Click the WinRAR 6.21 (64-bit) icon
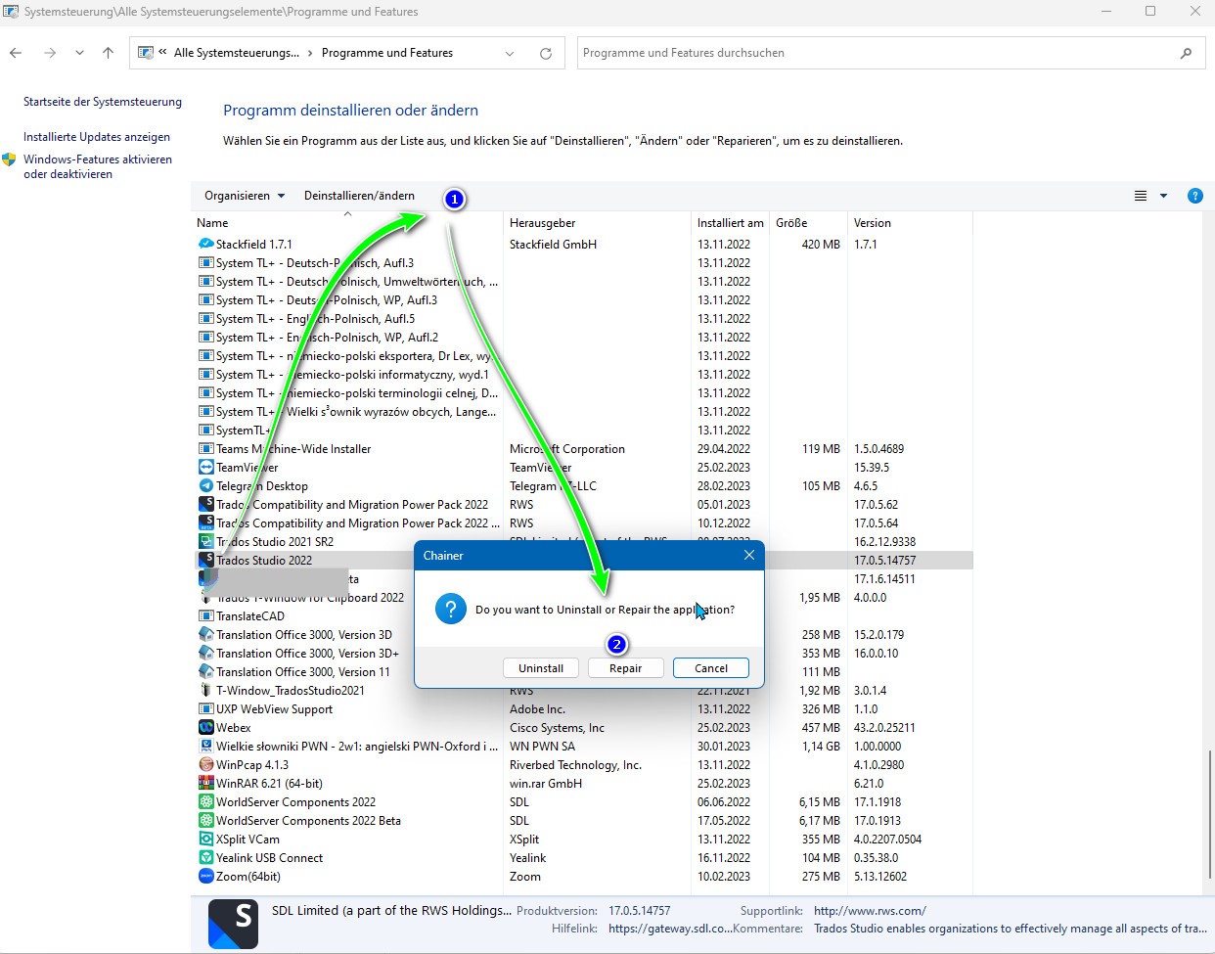The height and width of the screenshot is (954, 1215). point(205,784)
